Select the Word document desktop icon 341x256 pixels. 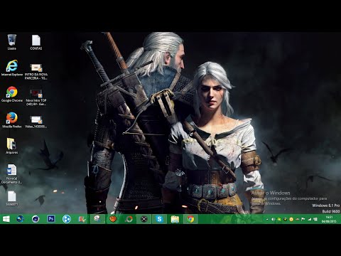coord(11,174)
